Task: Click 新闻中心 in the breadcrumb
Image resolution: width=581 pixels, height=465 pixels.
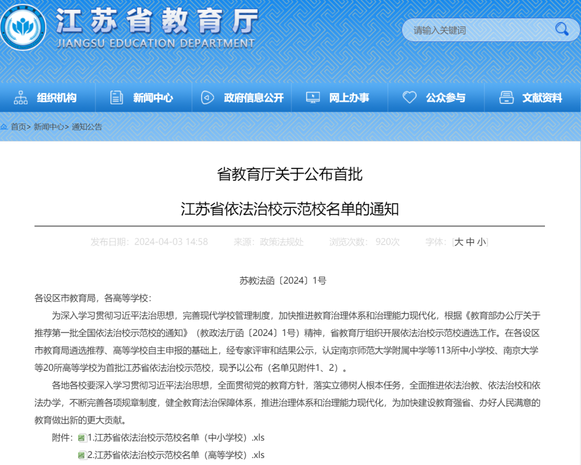Action: pos(48,127)
